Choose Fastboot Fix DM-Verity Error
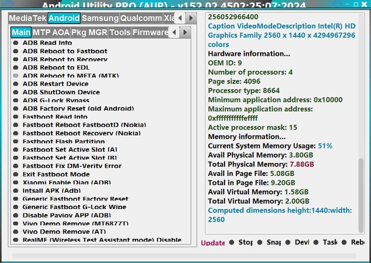 tap(67, 166)
